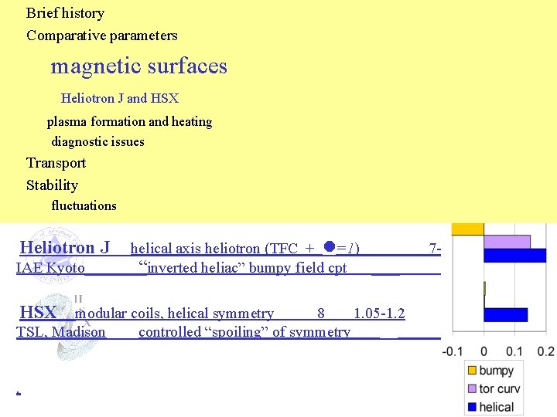The width and height of the screenshot is (557, 417).
Task: Click 'helical axis heliotron (TFC +' text
Action: tap(222, 248)
